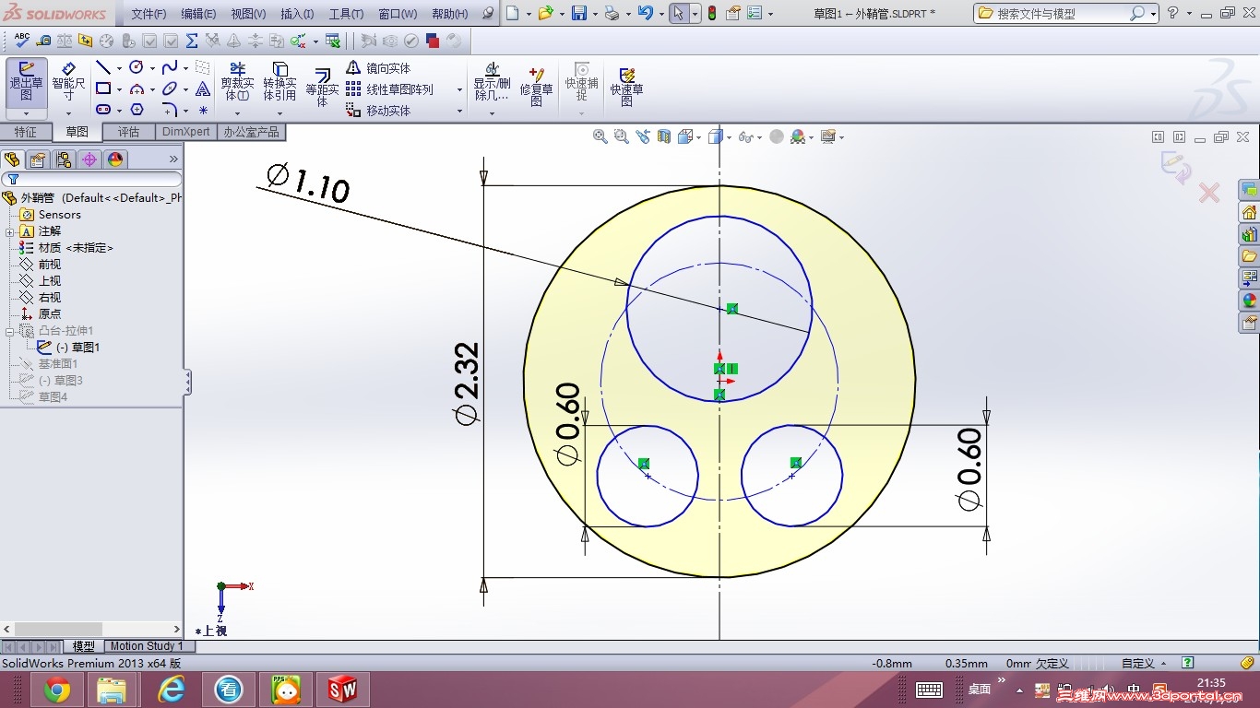Viewport: 1260px width, 708px height.
Task: Select the Line sketch tool
Action: click(x=103, y=67)
